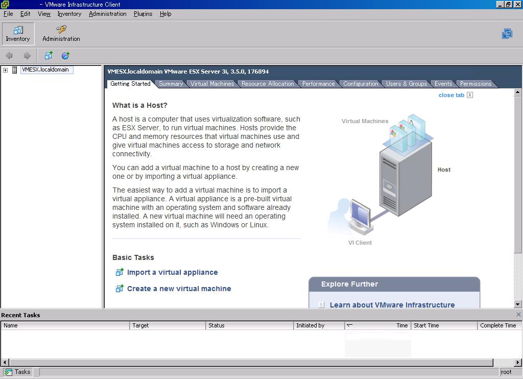The width and height of the screenshot is (523, 379).
Task: Open the File menu
Action: [8, 14]
